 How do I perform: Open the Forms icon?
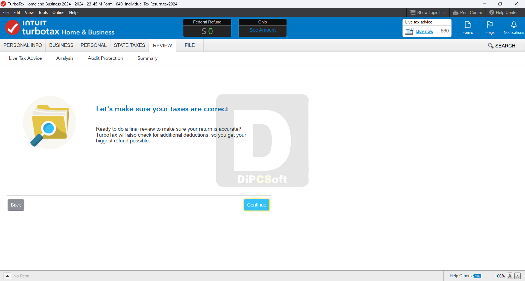(x=468, y=28)
